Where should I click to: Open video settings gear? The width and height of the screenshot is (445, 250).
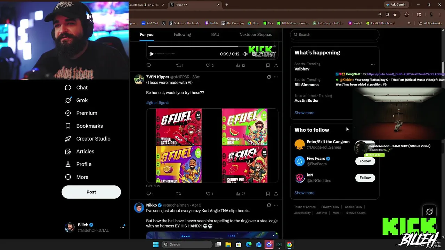coord(254,54)
